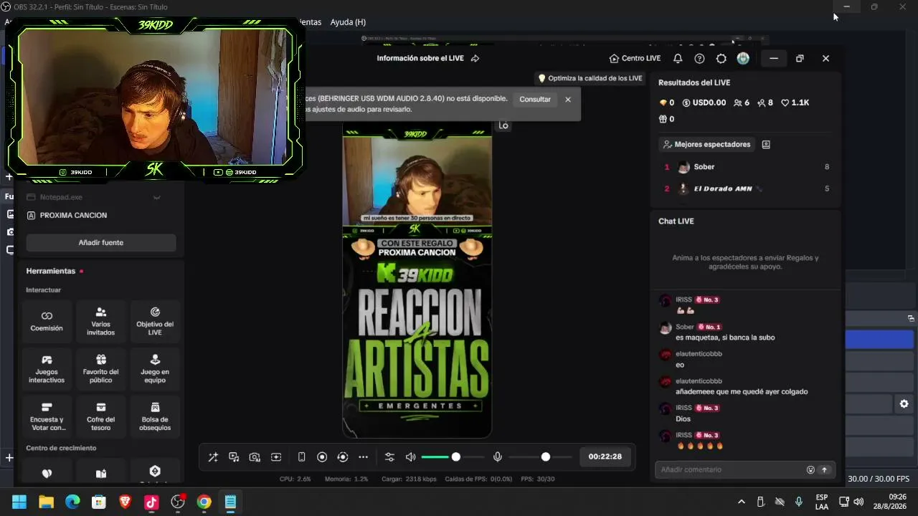This screenshot has height=516, width=918.
Task: Open the viewer list icon beside Mejores espectadores
Action: [766, 145]
